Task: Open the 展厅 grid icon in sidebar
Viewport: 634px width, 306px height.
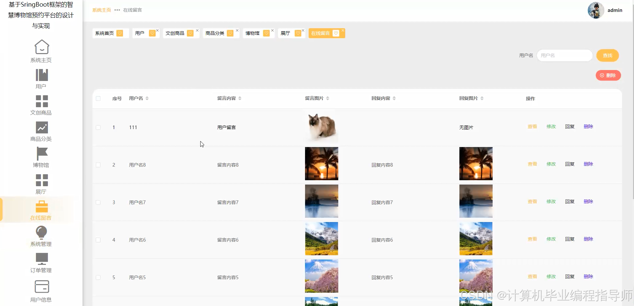Action: [42, 180]
